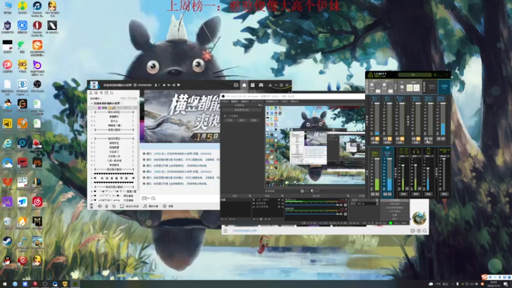Click volume slider of first OBS mixer track

tap(312, 205)
